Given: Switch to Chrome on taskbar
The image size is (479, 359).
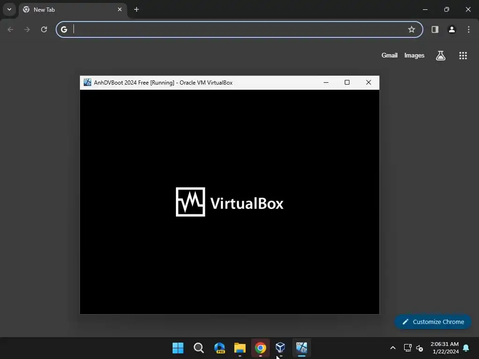Looking at the screenshot, I should point(261,348).
